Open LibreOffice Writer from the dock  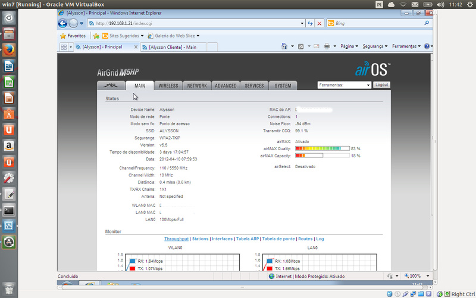coord(9,66)
